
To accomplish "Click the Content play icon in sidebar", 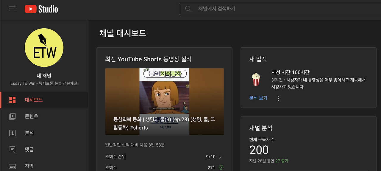I will [12, 116].
